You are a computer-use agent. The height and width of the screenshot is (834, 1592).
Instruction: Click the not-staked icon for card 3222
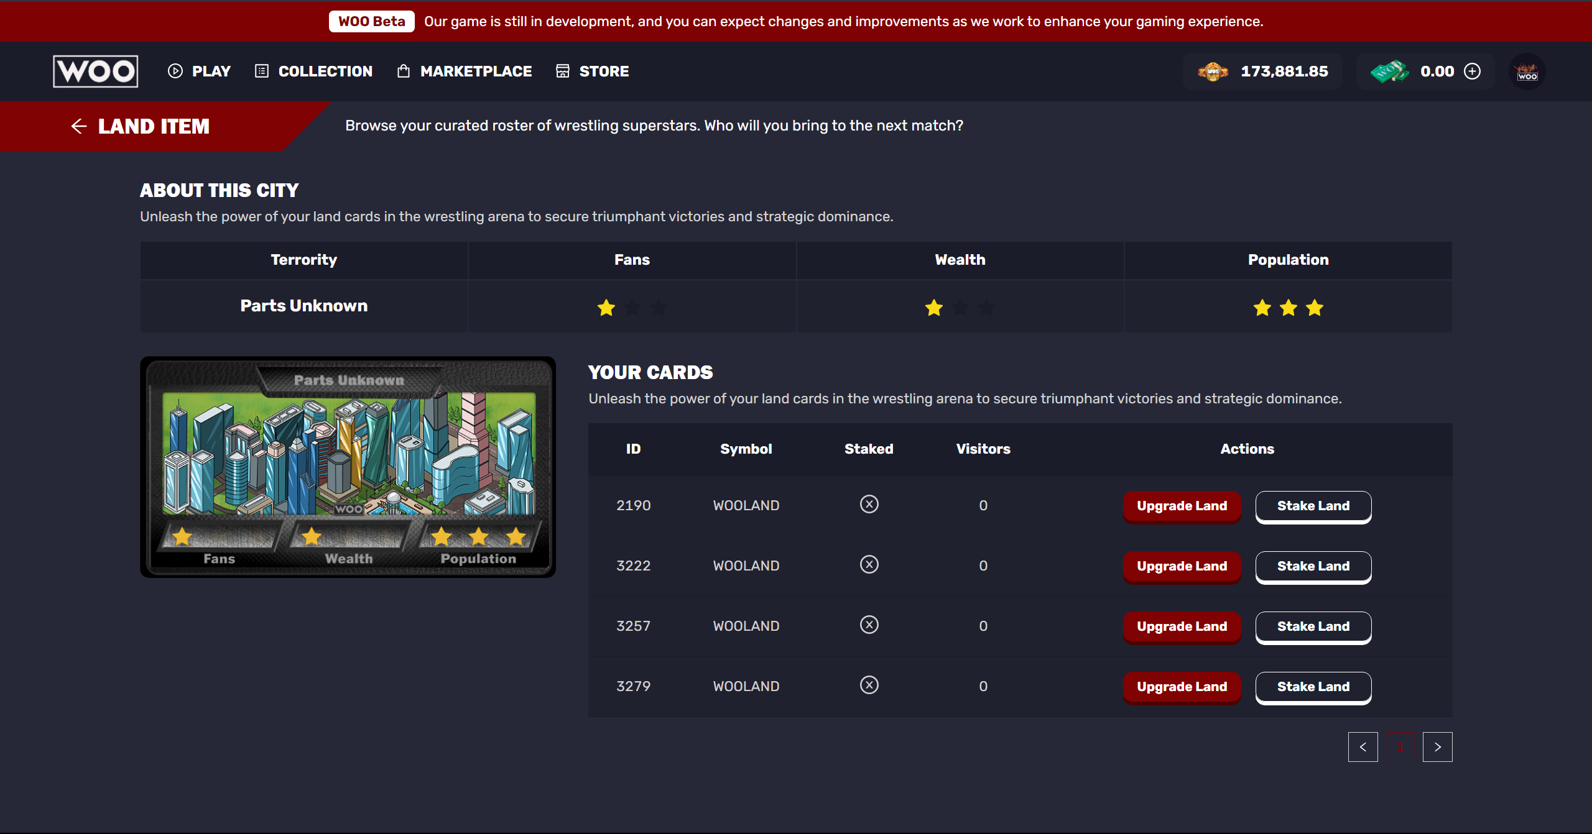click(x=869, y=564)
